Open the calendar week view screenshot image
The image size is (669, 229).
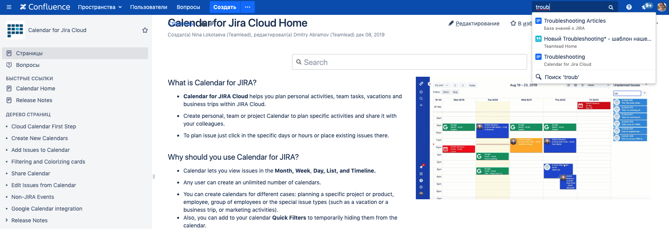tap(533, 138)
